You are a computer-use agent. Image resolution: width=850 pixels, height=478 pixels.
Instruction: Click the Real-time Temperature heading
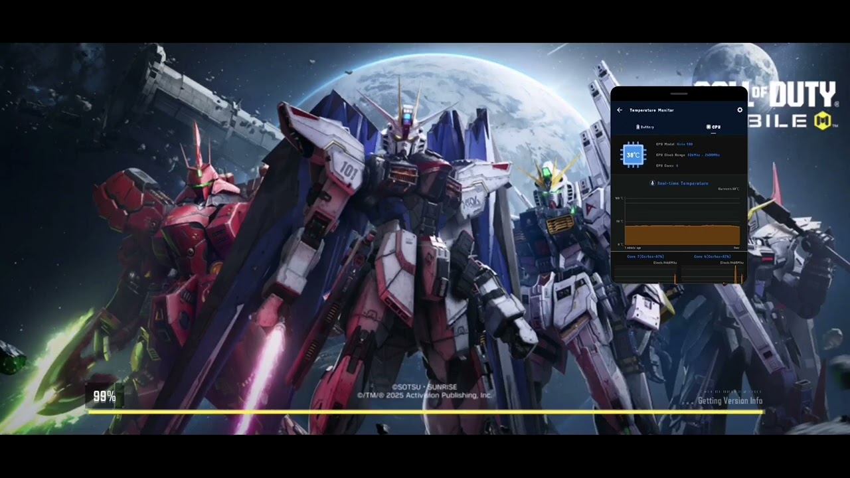point(679,183)
